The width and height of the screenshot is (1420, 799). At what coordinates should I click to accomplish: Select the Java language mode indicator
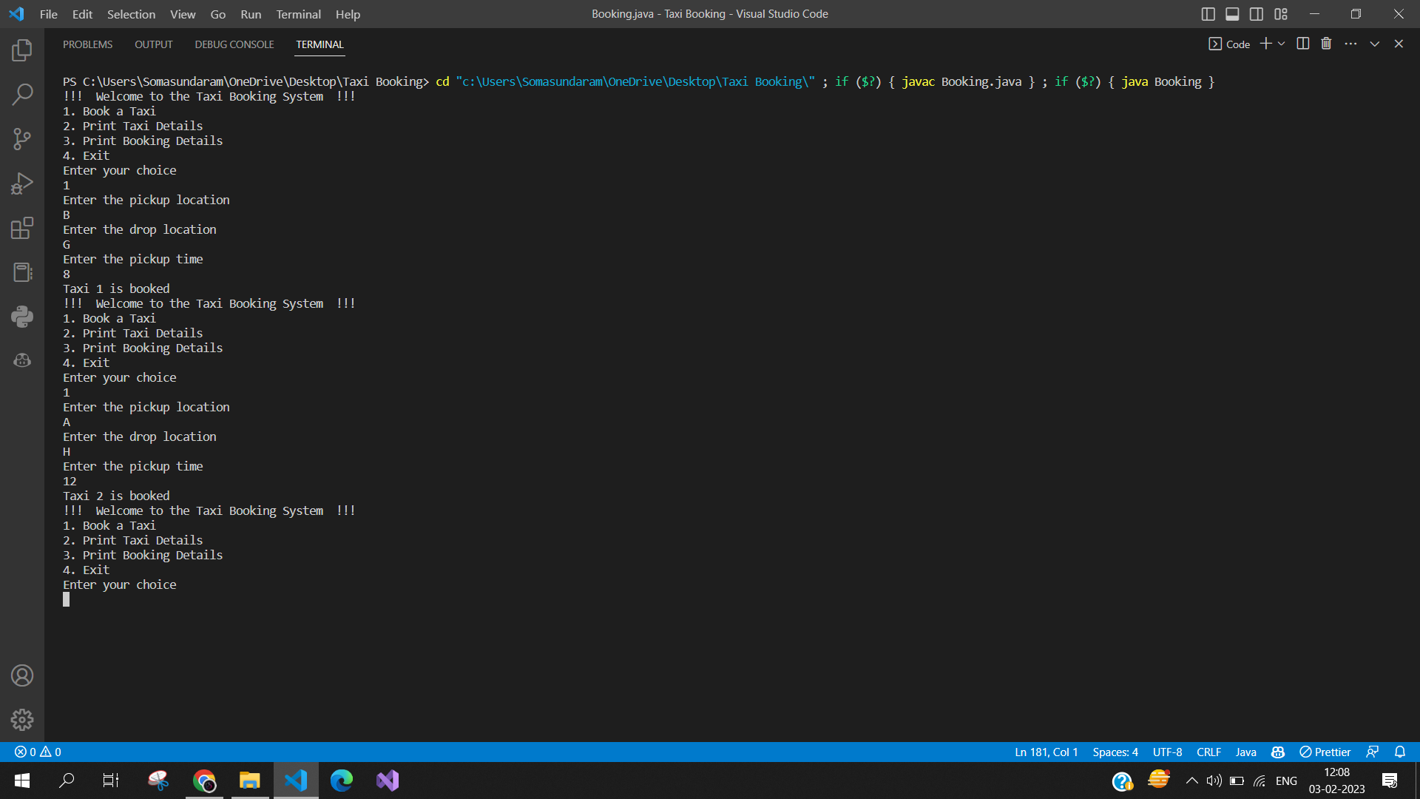1245,752
